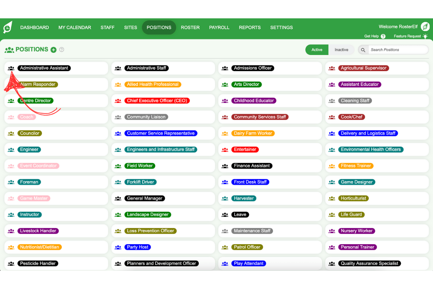Viewport: 433px width, 289px height.
Task: Click the blue staff icon beside Party Host
Action: tap(118, 247)
